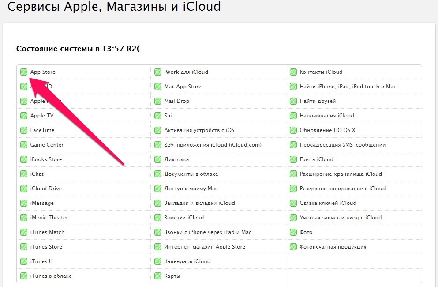The height and width of the screenshot is (287, 438).
Task: Click the iTunes Store label
Action: tap(46, 246)
